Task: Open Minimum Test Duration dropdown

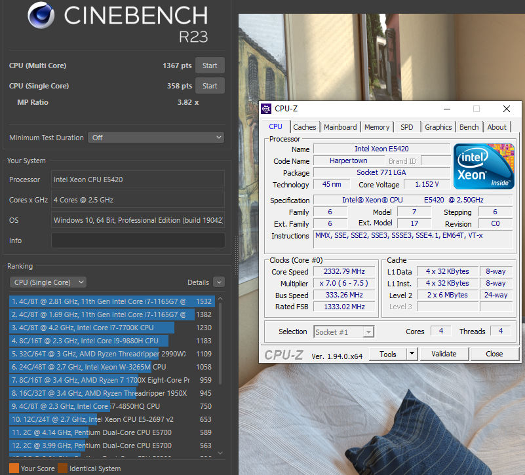Action: 156,138
